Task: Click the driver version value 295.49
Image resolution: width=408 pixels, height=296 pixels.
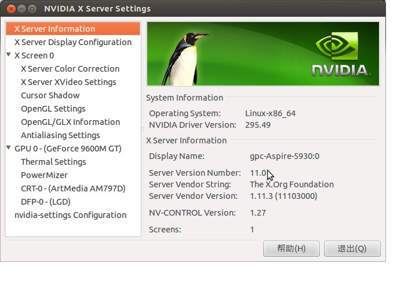Action: coord(257,125)
